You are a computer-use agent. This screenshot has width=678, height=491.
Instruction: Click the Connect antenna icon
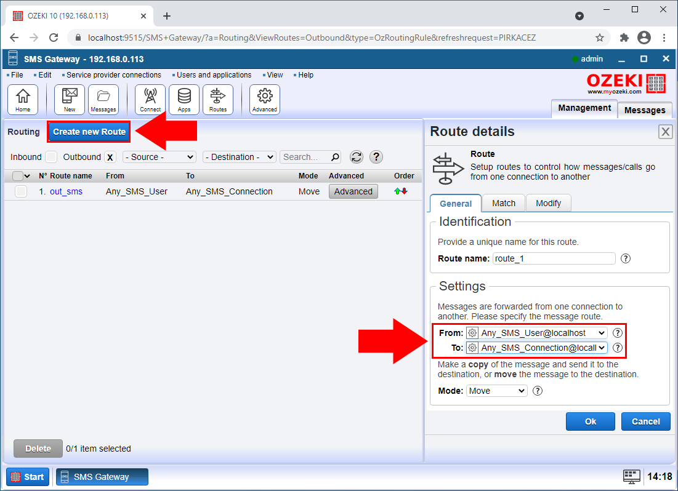(150, 100)
